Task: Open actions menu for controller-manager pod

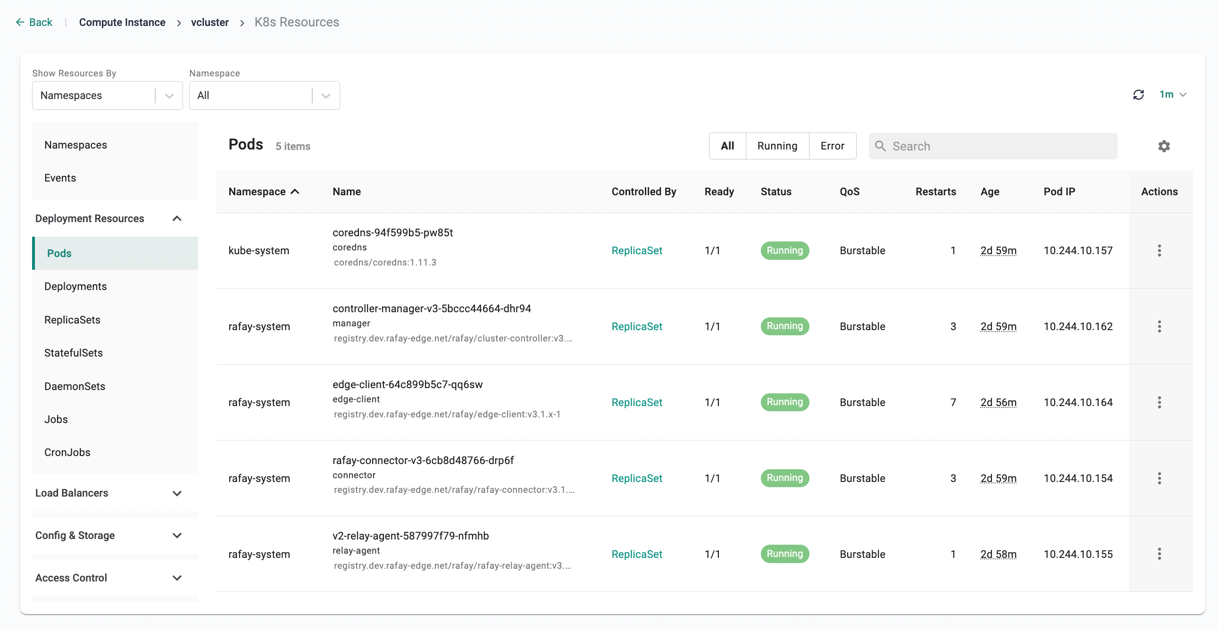Action: click(x=1159, y=326)
